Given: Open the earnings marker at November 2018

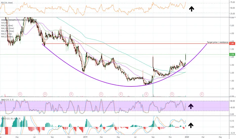Looking at the screenshot, I should tap(71, 94).
